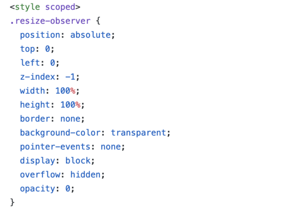Click the top property line

(37, 49)
